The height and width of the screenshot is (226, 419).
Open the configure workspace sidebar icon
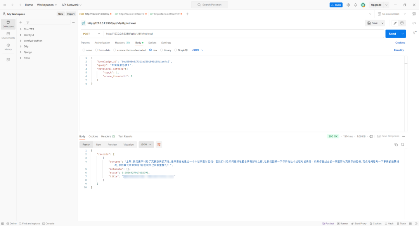click(x=8, y=60)
